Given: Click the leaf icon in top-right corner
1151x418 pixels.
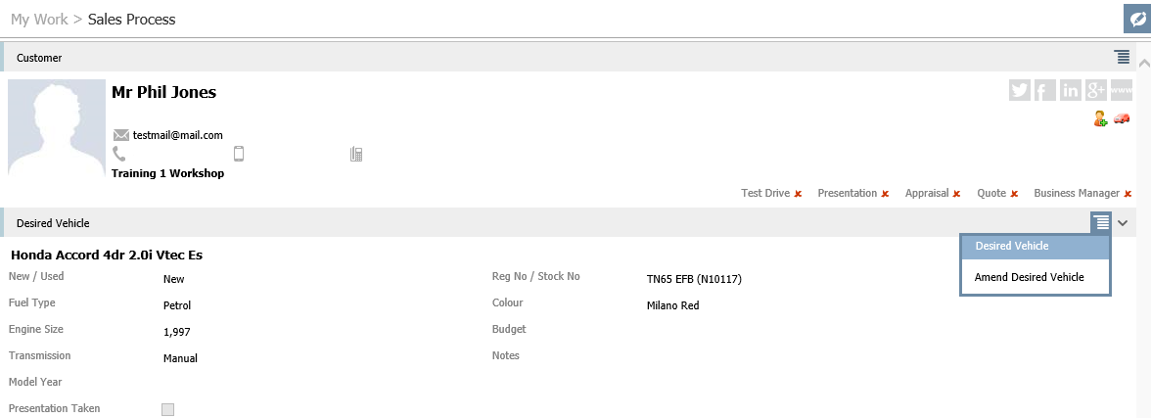Looking at the screenshot, I should point(1136,19).
